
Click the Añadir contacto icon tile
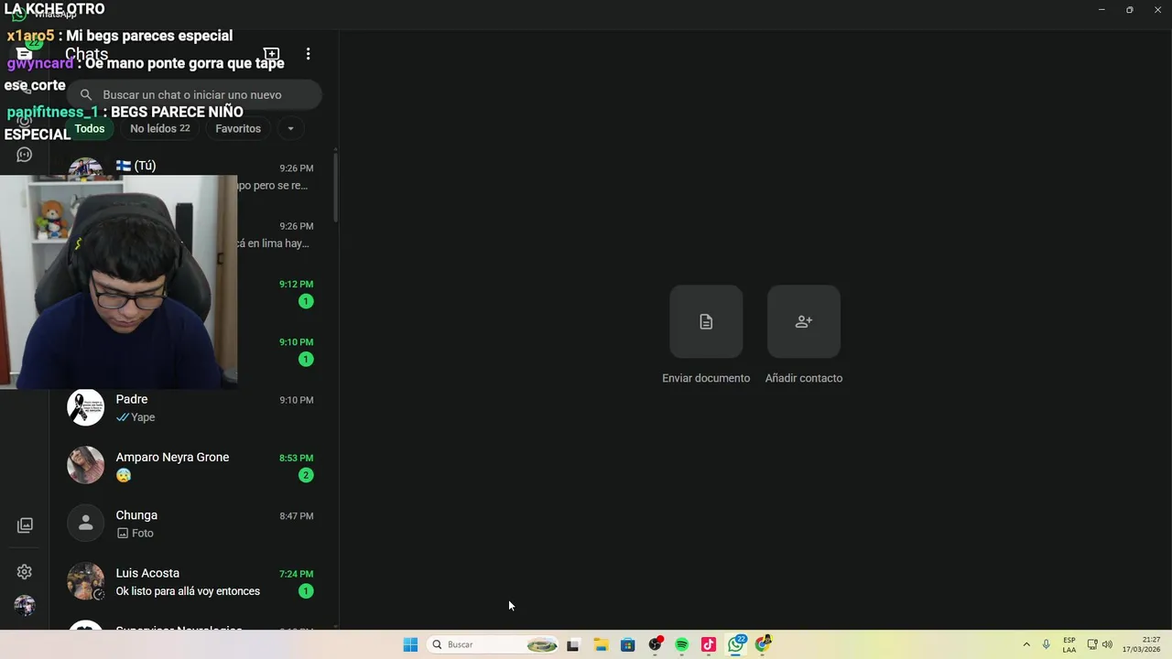click(x=804, y=321)
